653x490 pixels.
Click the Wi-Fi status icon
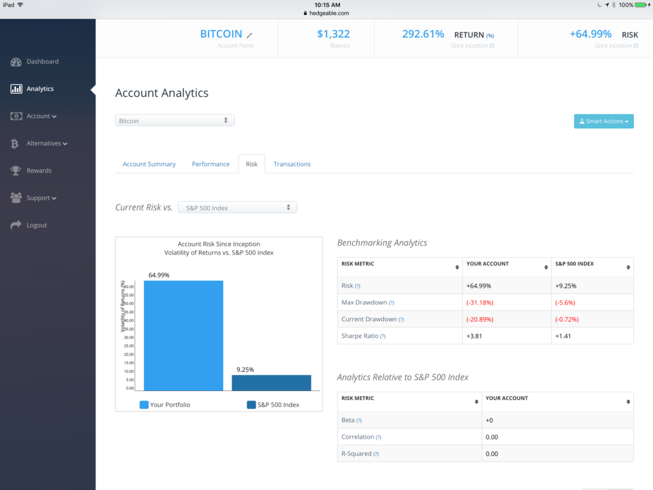point(20,5)
